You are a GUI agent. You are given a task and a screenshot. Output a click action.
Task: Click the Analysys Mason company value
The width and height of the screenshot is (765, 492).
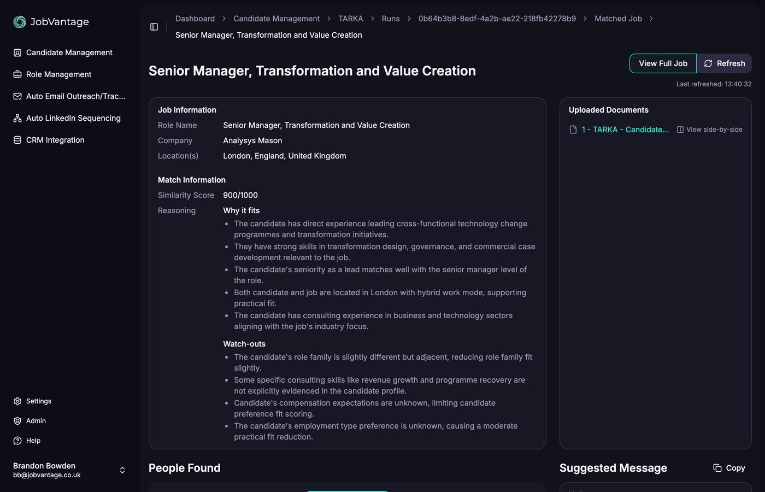click(x=252, y=140)
